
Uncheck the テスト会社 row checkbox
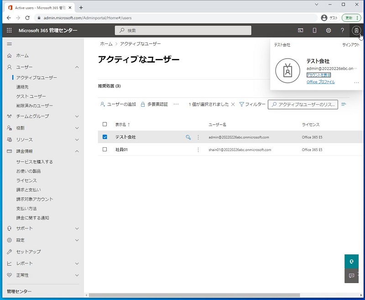click(105, 137)
